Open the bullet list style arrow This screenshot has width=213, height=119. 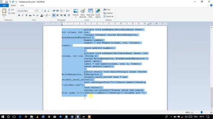click(x=64, y=11)
